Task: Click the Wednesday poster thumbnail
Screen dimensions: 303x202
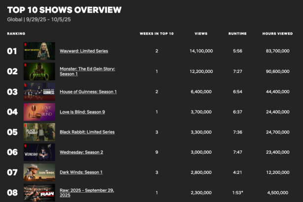Action: pos(39,152)
